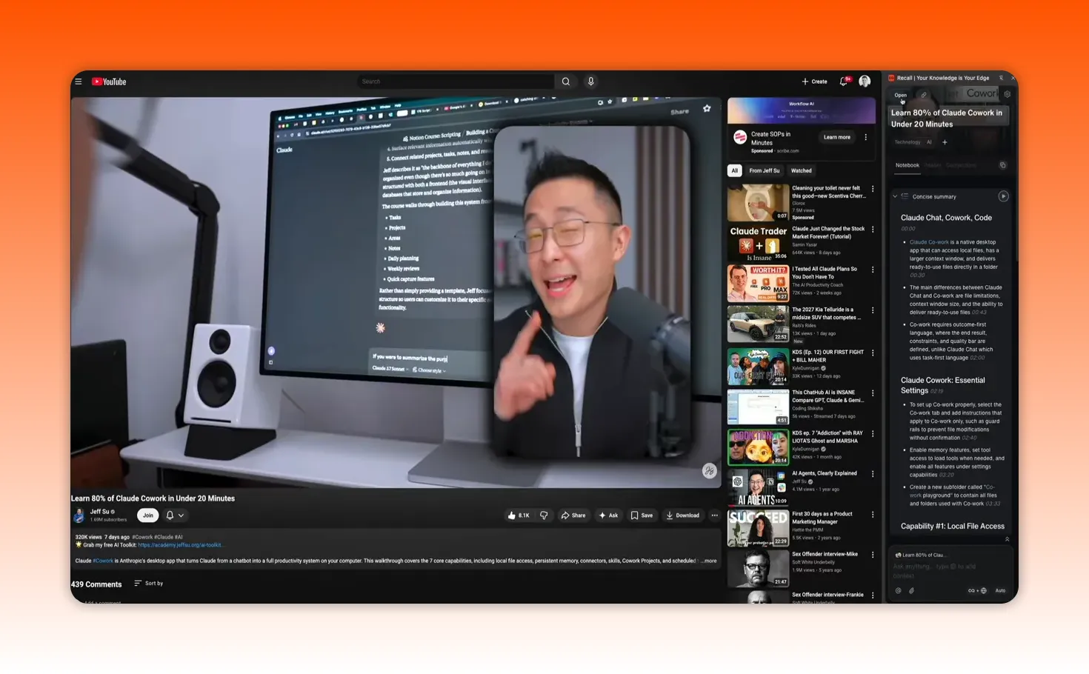Open Jeff Su channel avatar
Screen dimensions: 1089x674
[79, 515]
